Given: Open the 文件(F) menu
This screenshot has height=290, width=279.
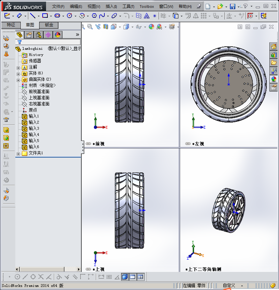Looking at the screenshot, I should click(58, 6).
